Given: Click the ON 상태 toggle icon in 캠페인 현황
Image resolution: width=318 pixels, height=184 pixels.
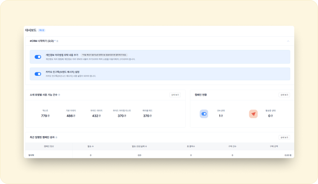Looking at the screenshot, I should (204, 114).
